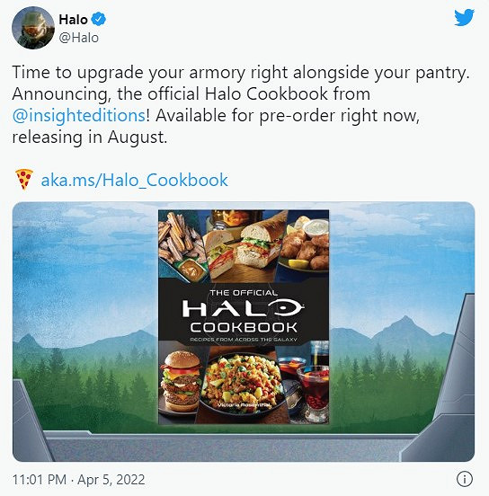Viewport: 489px width, 496px height.
Task: Click the Halo display name
Action: pos(73,20)
